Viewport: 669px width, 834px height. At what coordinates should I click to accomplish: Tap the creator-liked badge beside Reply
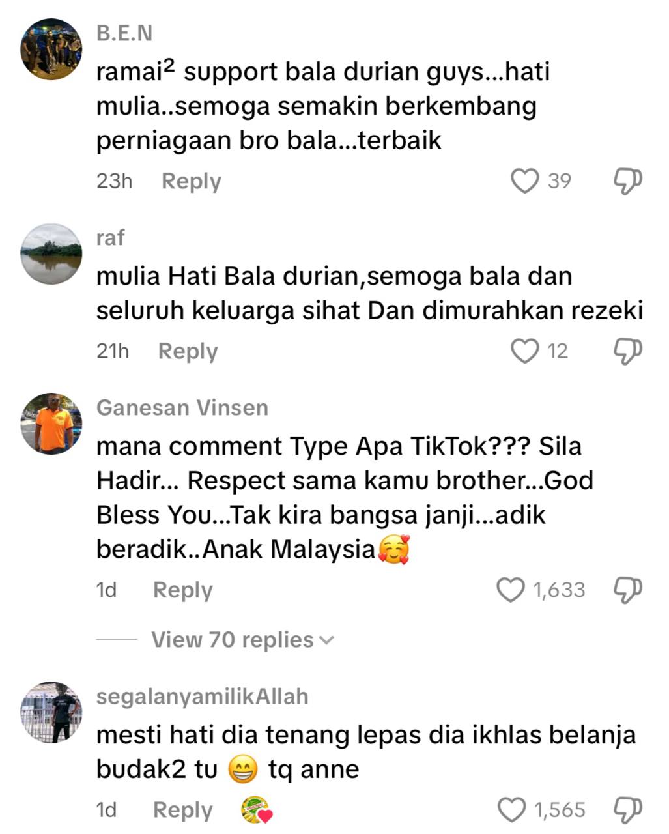[257, 811]
